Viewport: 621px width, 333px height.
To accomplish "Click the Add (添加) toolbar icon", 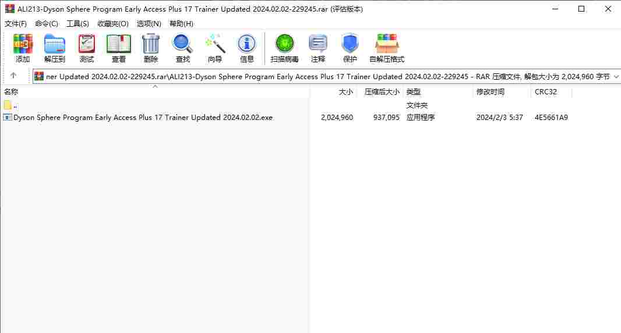I will (x=23, y=48).
